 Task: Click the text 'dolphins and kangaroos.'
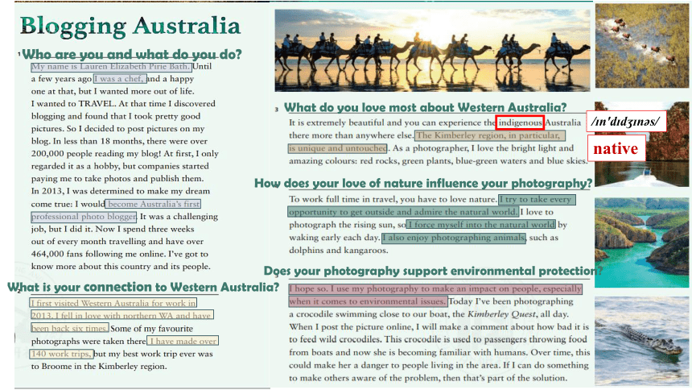[339, 251]
